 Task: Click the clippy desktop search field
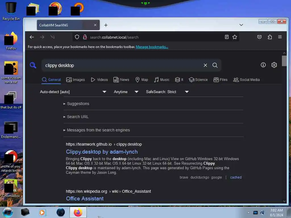tap(122, 65)
